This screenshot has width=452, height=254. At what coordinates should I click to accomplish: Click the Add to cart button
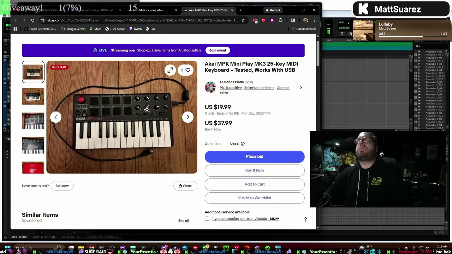click(x=255, y=184)
